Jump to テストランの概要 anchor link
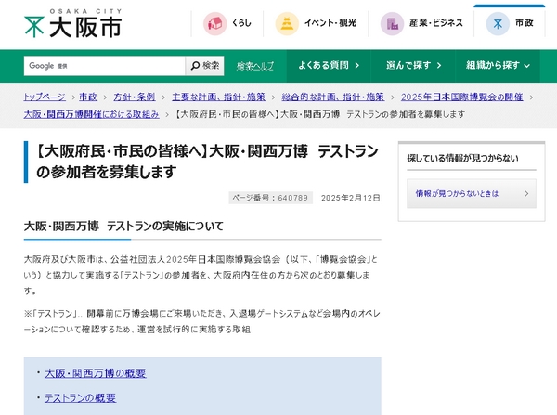 (80, 398)
